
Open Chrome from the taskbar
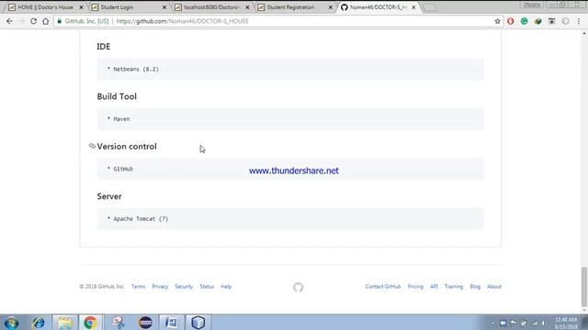pos(90,323)
